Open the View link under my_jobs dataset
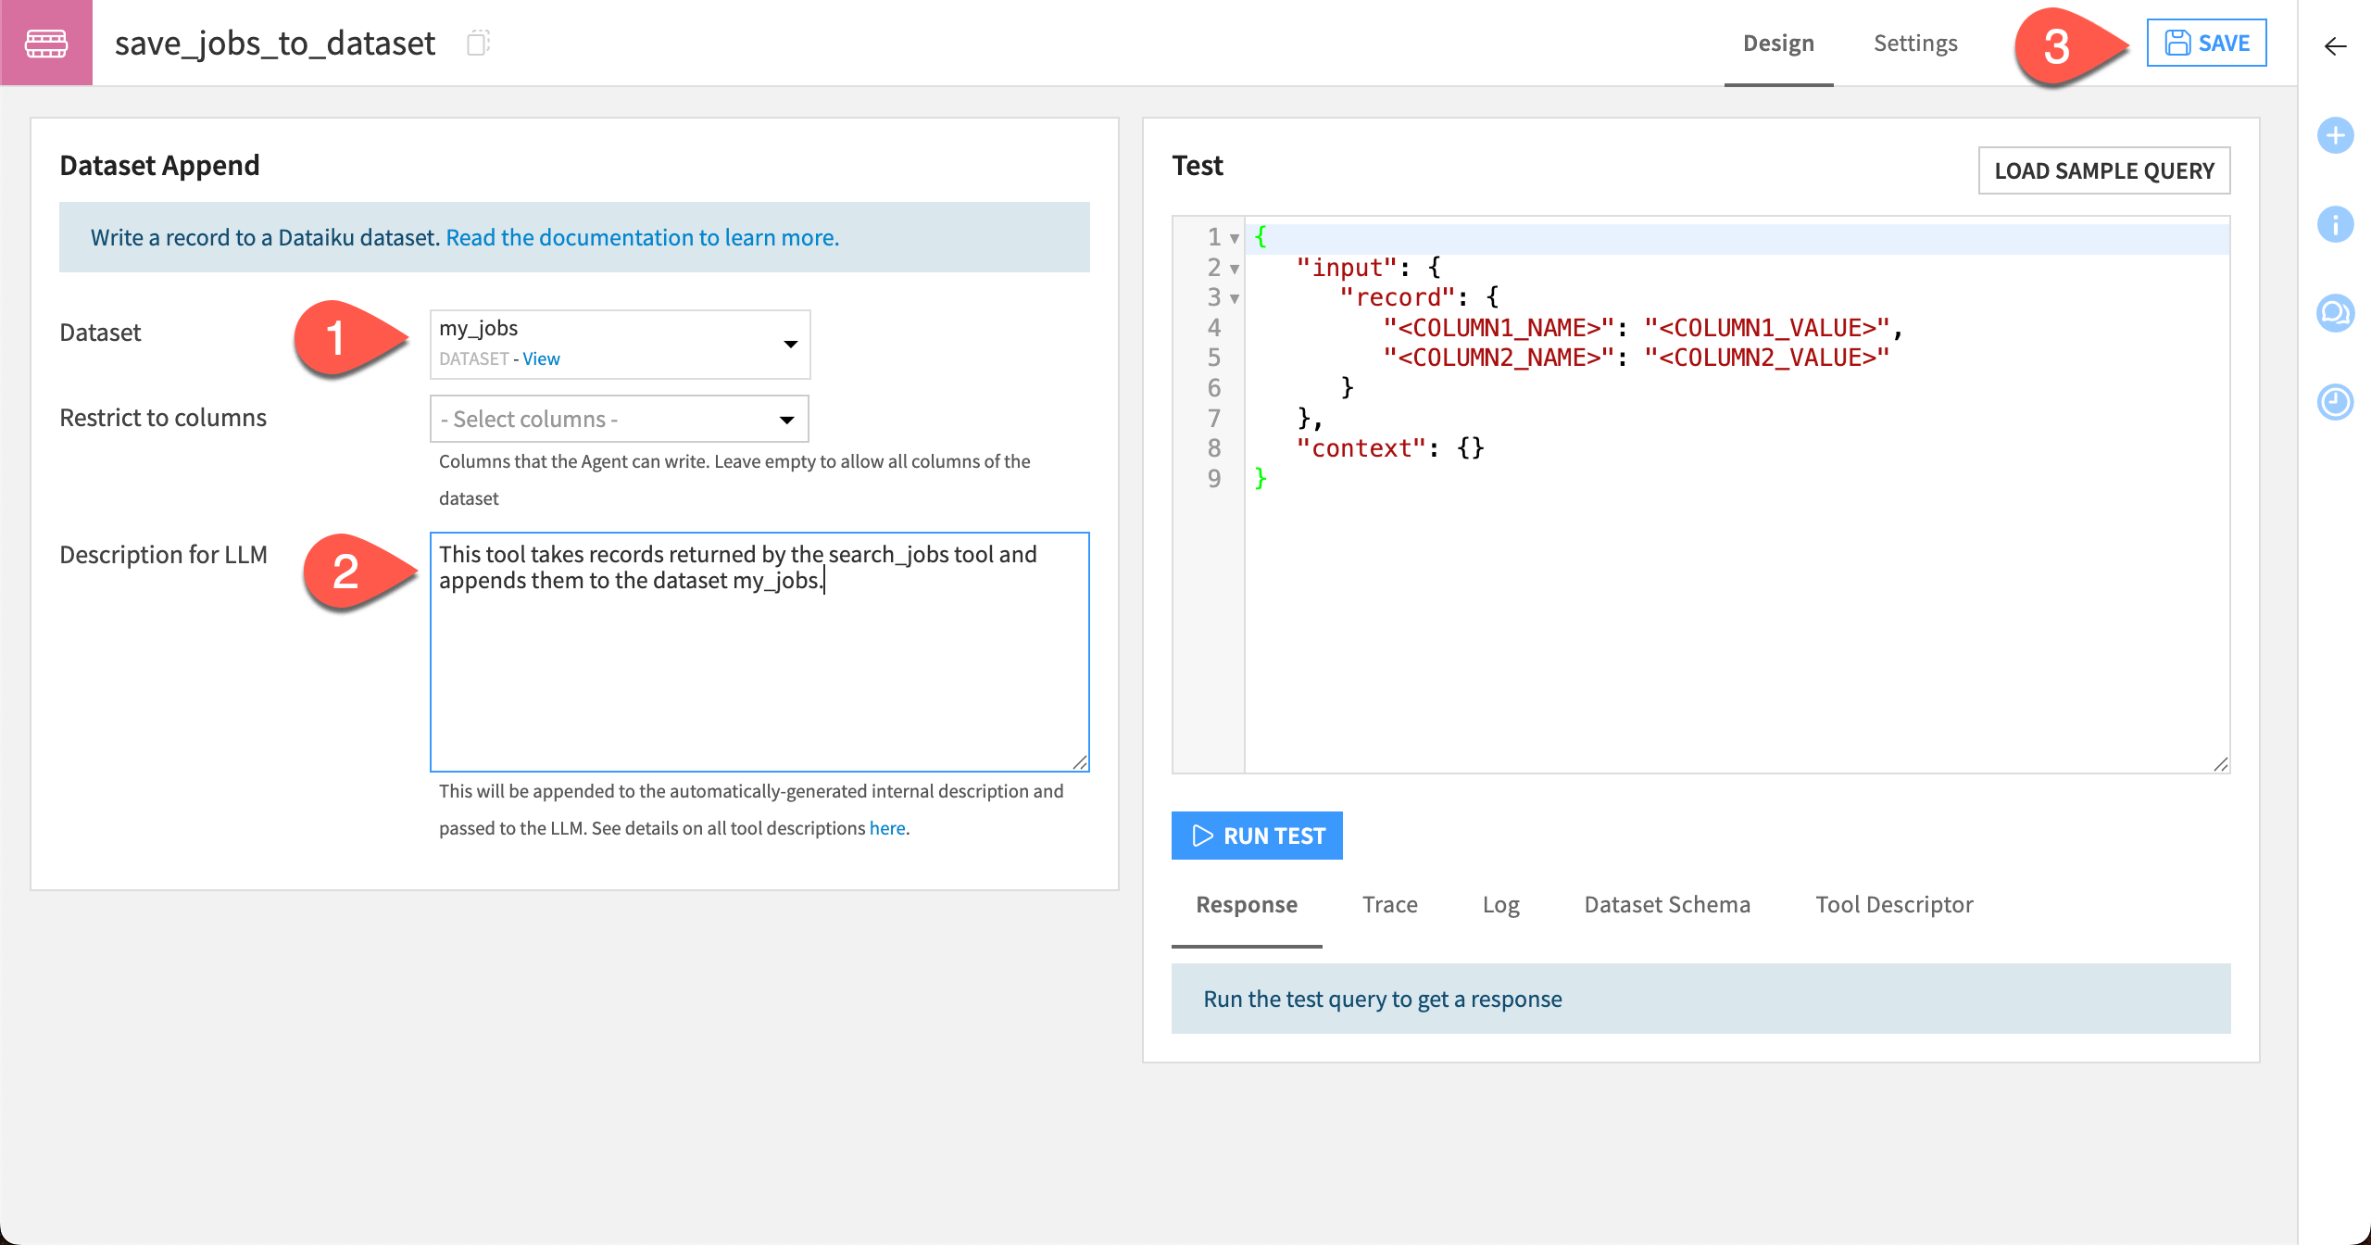Image resolution: width=2371 pixels, height=1245 pixels. click(x=541, y=358)
